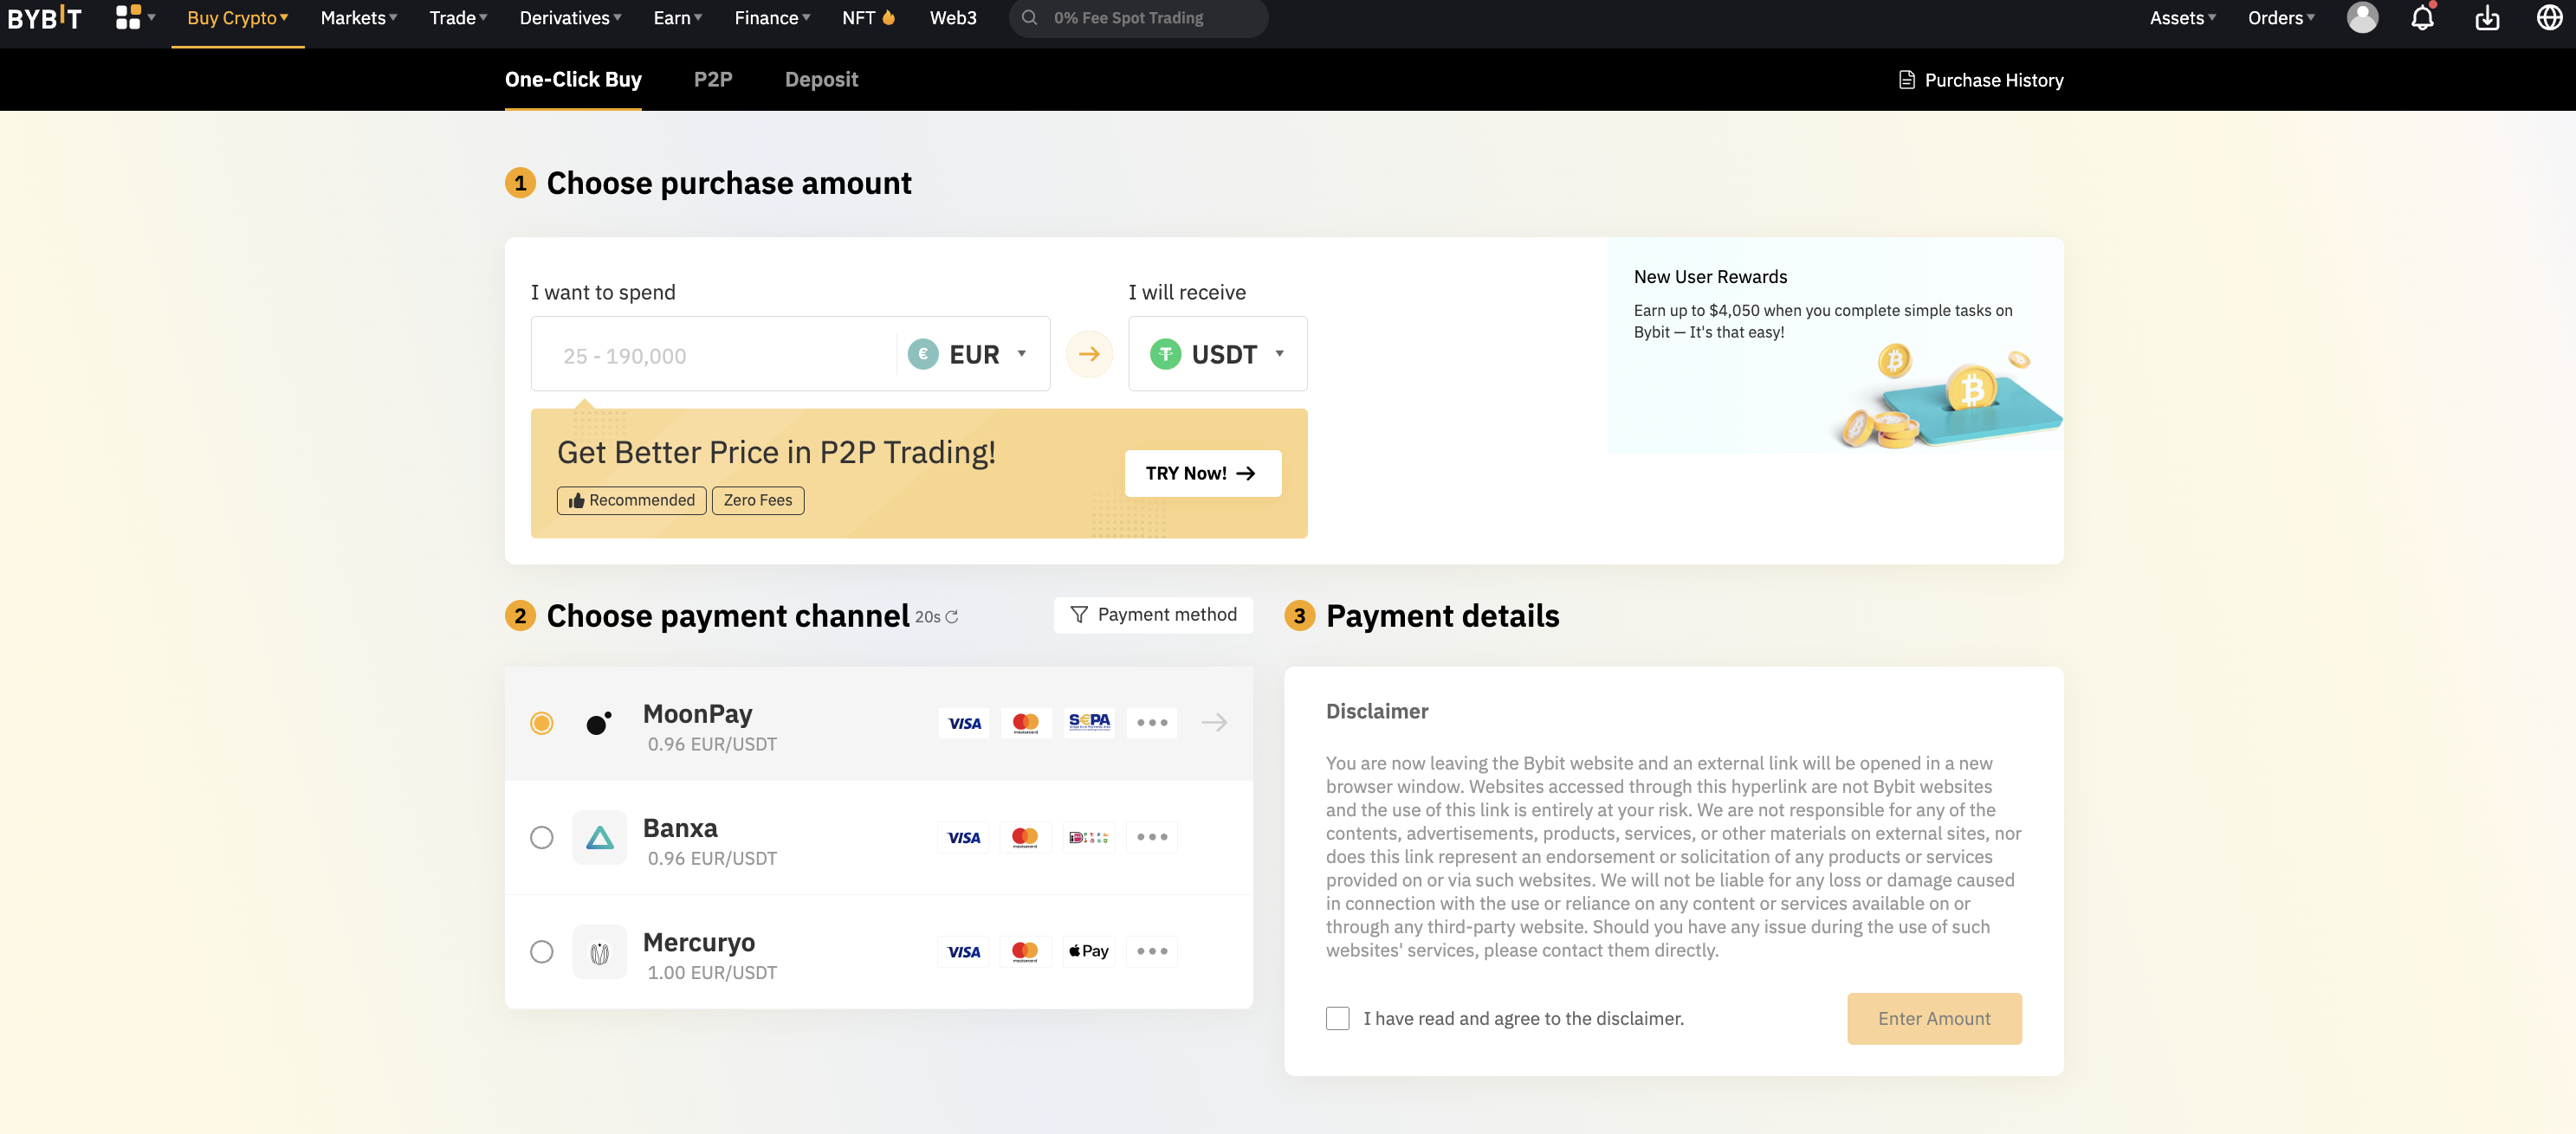
Task: Open the Payment method filter
Action: pyautogui.click(x=1153, y=615)
